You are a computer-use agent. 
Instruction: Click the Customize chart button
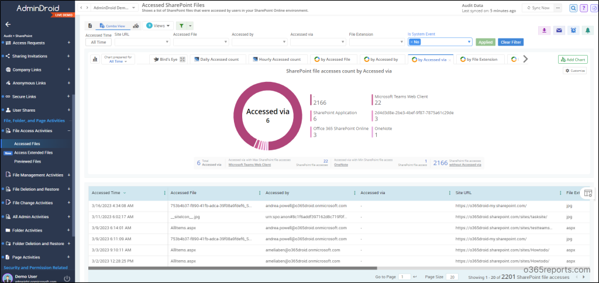coord(574,71)
